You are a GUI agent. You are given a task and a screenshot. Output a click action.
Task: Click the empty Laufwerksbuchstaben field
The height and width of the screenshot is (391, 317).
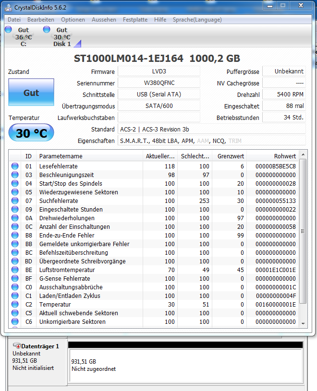click(159, 117)
